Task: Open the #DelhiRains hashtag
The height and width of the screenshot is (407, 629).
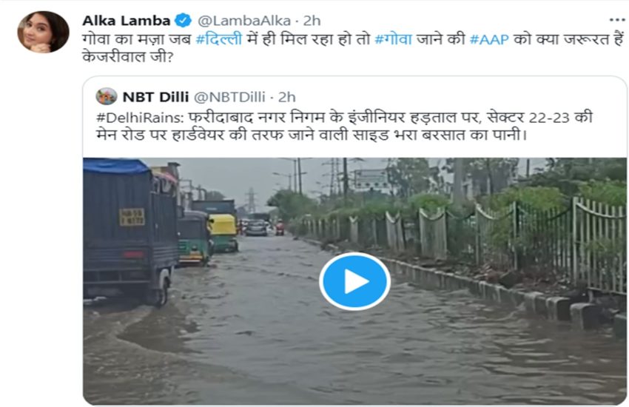Action: pos(140,117)
